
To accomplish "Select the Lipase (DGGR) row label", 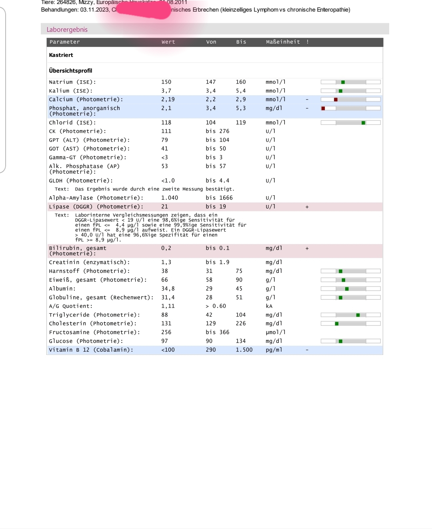I will click(x=96, y=207).
